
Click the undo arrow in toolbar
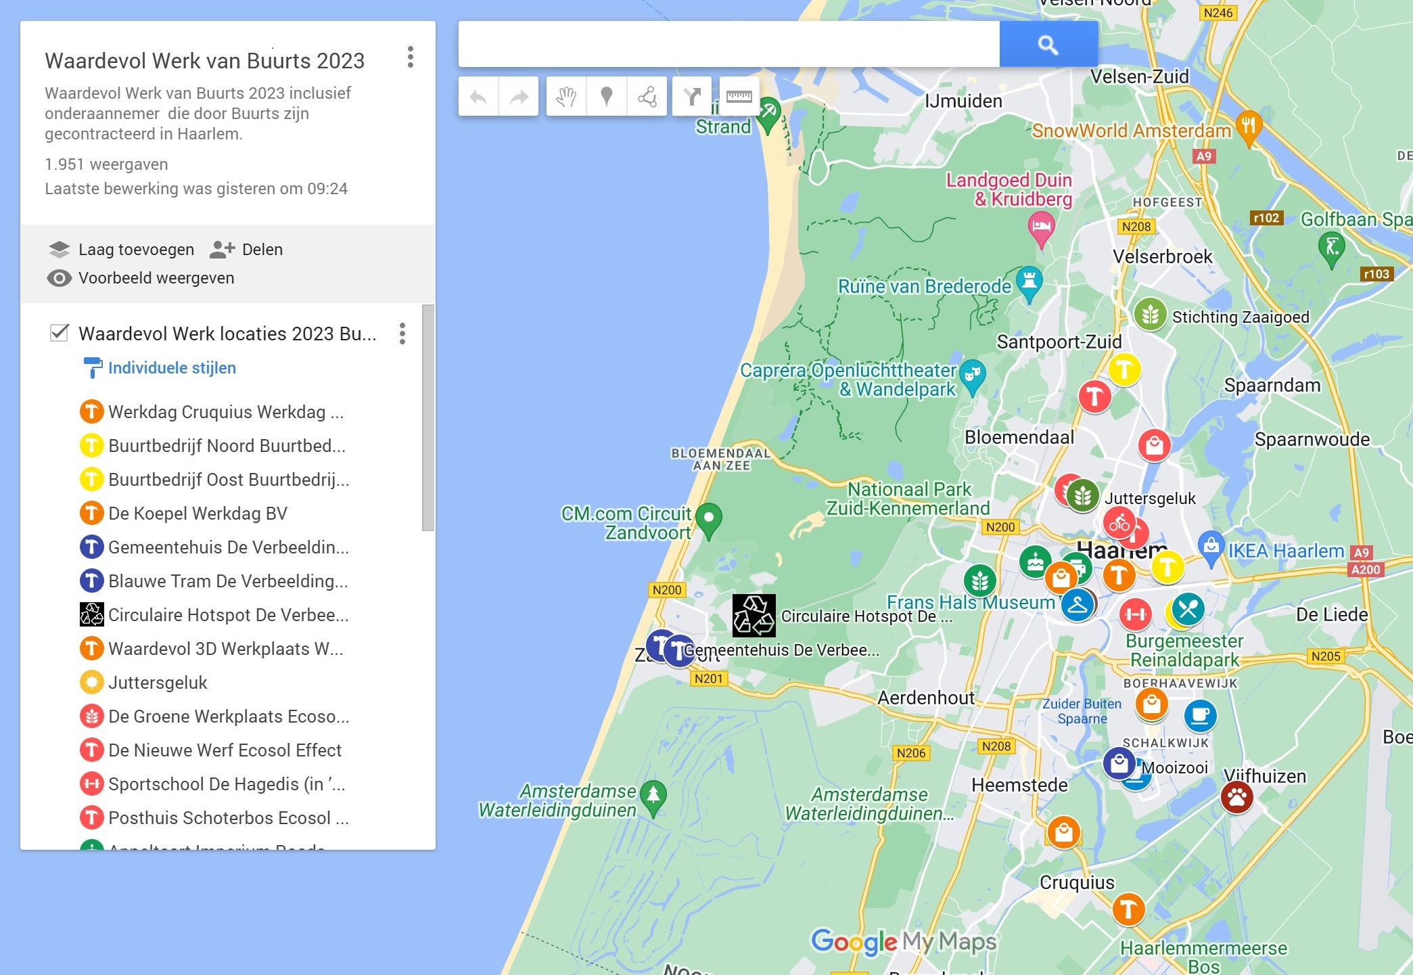coord(478,97)
